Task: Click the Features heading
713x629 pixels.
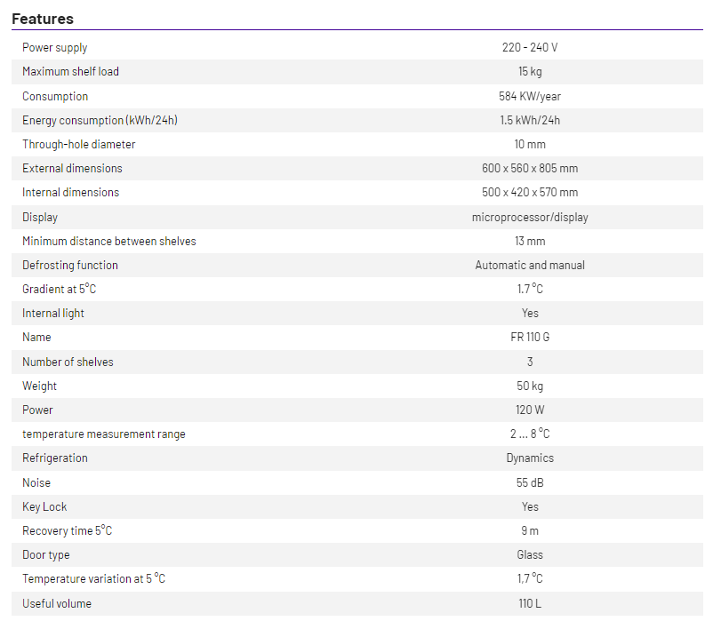Action: (43, 19)
